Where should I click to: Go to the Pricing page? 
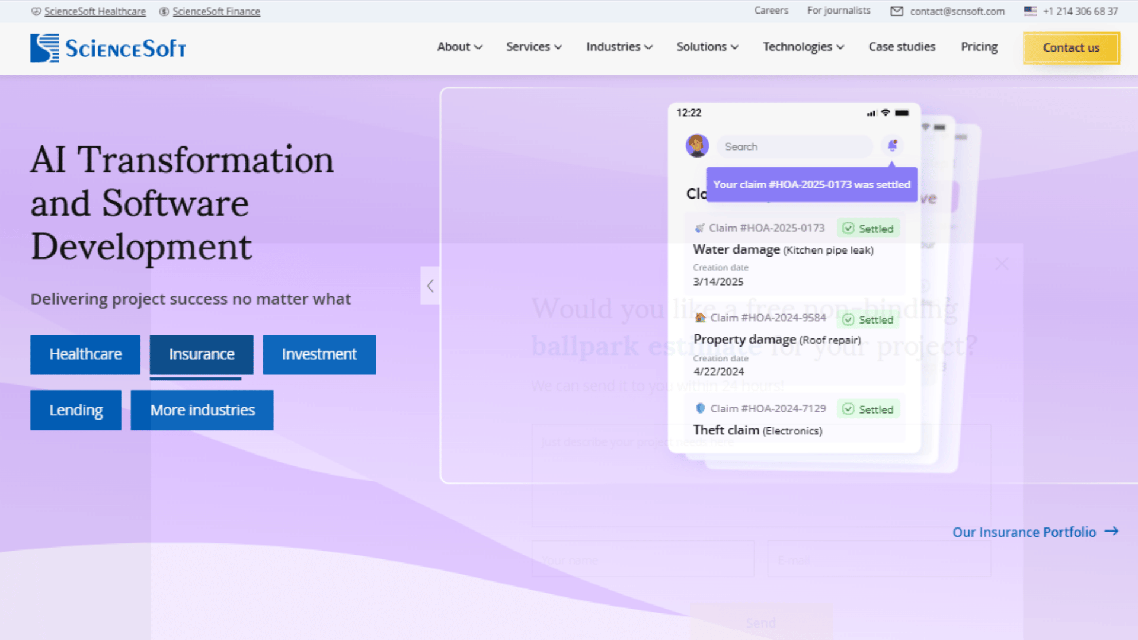(979, 47)
